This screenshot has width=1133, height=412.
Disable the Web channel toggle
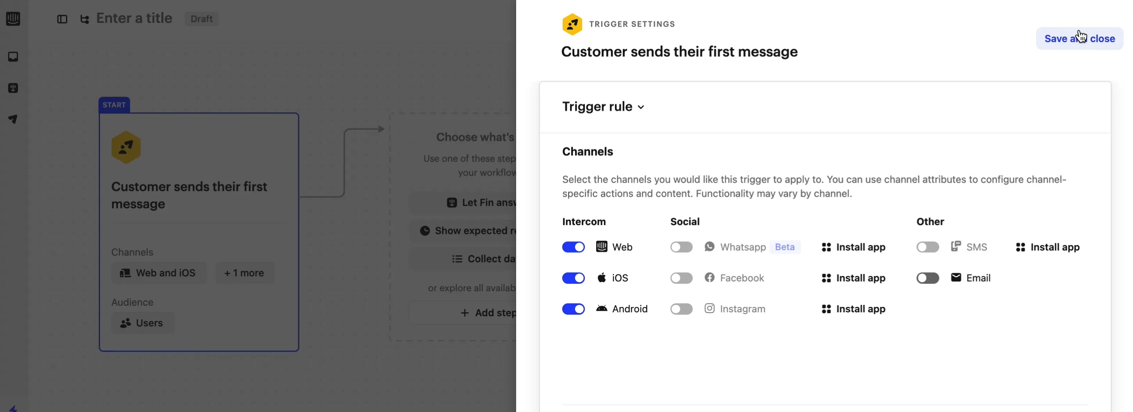[x=573, y=247]
